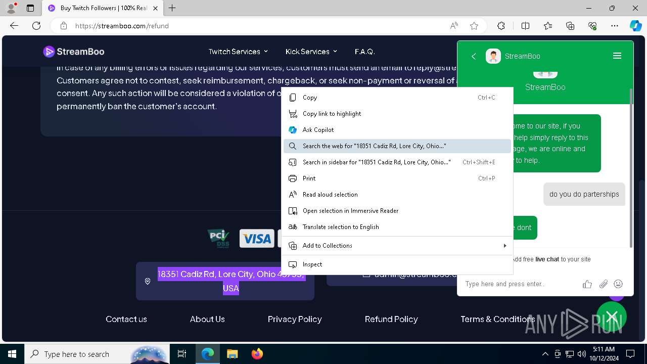Click the StreamBoo logo in header
Image resolution: width=647 pixels, height=364 pixels.
pyautogui.click(x=74, y=52)
